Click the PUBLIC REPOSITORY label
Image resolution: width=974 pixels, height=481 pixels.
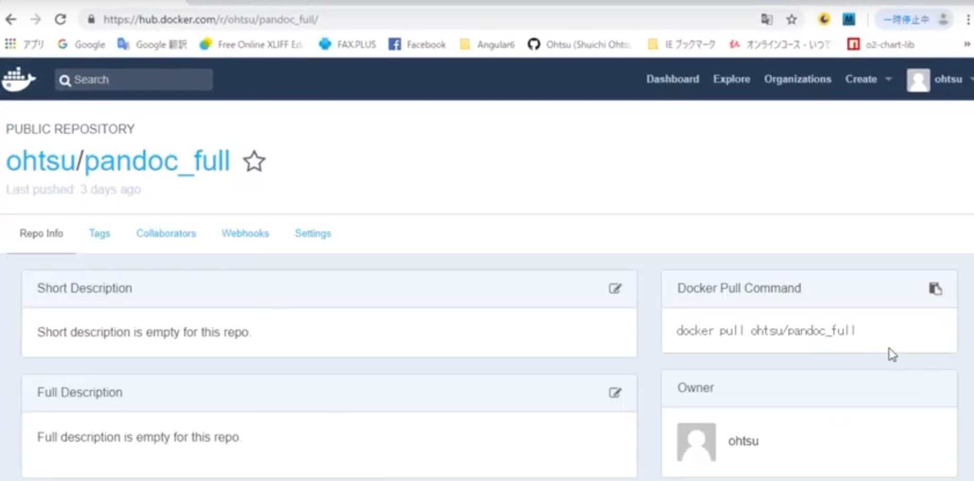pos(70,129)
